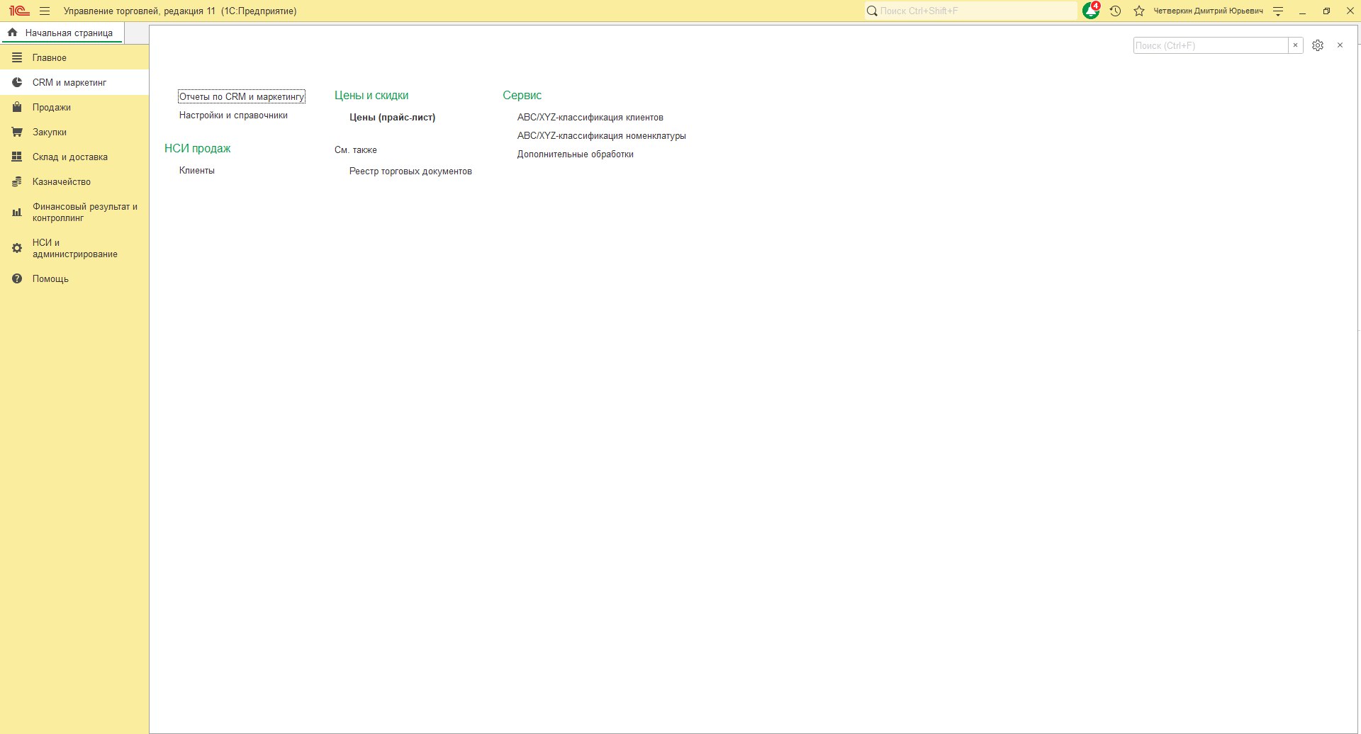Click the 1C application logo icon
Screen dimensions: 1361x734
(19, 11)
